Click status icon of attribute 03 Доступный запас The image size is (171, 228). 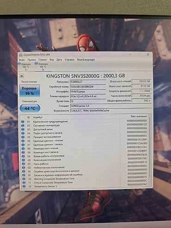coord(23,130)
